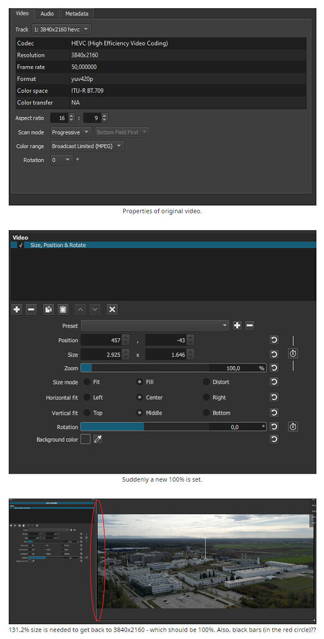
Task: Pick background color with eyedropper
Action: click(x=98, y=439)
